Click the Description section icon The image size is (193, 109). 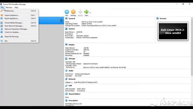pos(66,101)
